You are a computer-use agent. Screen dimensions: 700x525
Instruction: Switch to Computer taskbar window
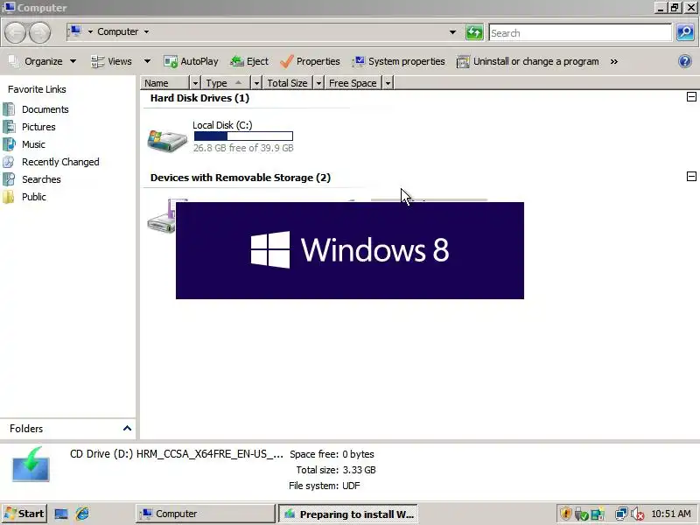pos(206,514)
